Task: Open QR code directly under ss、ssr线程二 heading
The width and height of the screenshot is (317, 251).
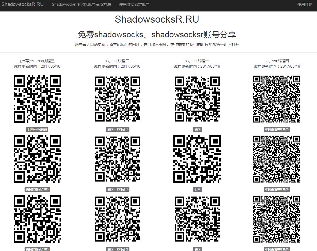Action: (117, 99)
